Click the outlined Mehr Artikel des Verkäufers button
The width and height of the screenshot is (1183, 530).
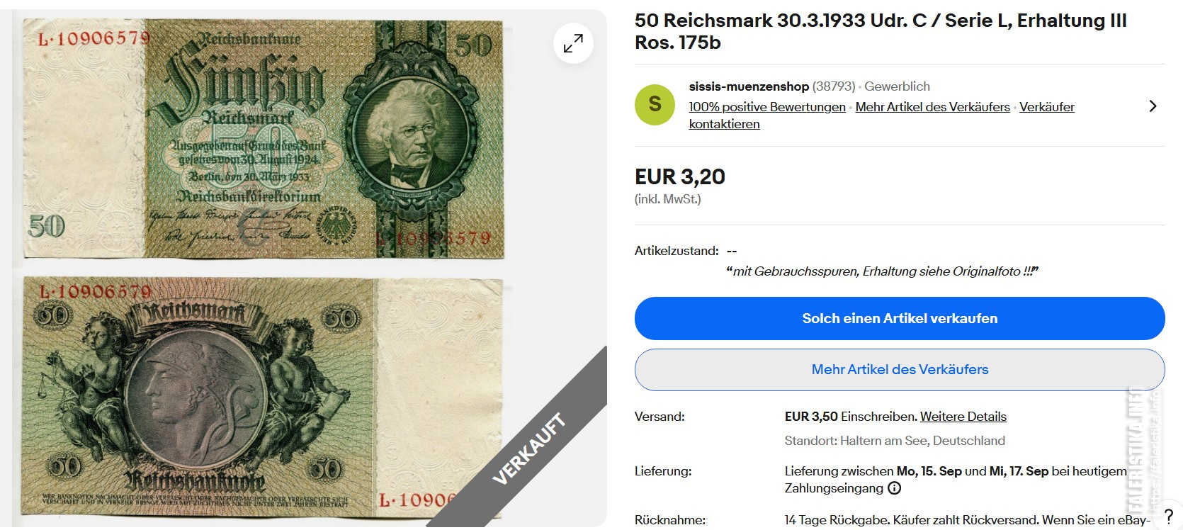coord(900,370)
